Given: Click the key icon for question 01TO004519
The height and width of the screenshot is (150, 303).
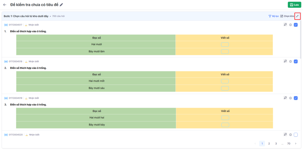Looking at the screenshot, I should (x=285, y=98).
